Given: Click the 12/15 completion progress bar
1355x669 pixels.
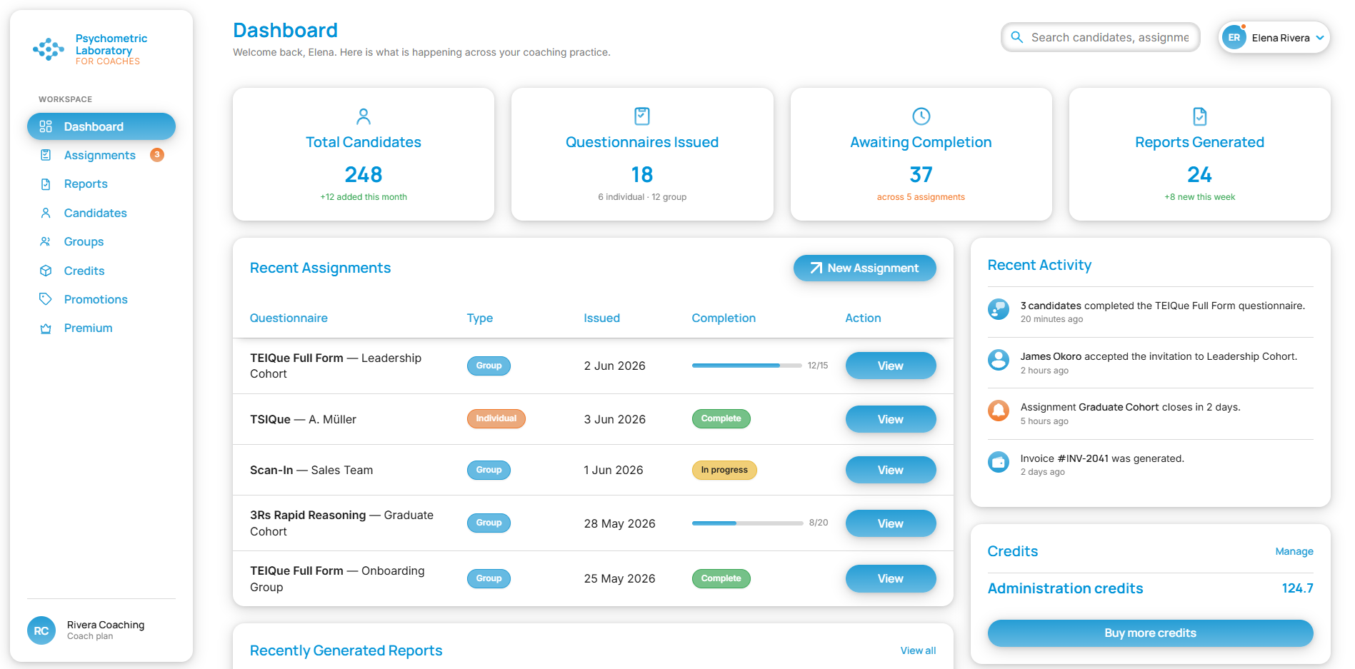Looking at the screenshot, I should coord(747,366).
